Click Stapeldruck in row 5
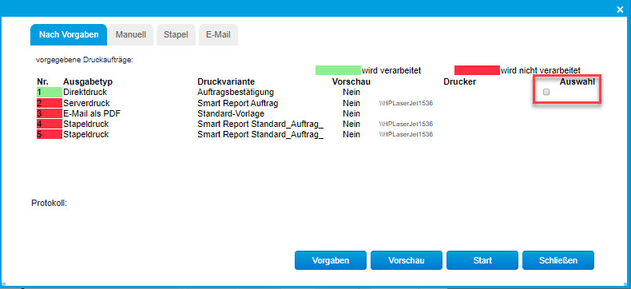This screenshot has height=289, width=631. (86, 134)
